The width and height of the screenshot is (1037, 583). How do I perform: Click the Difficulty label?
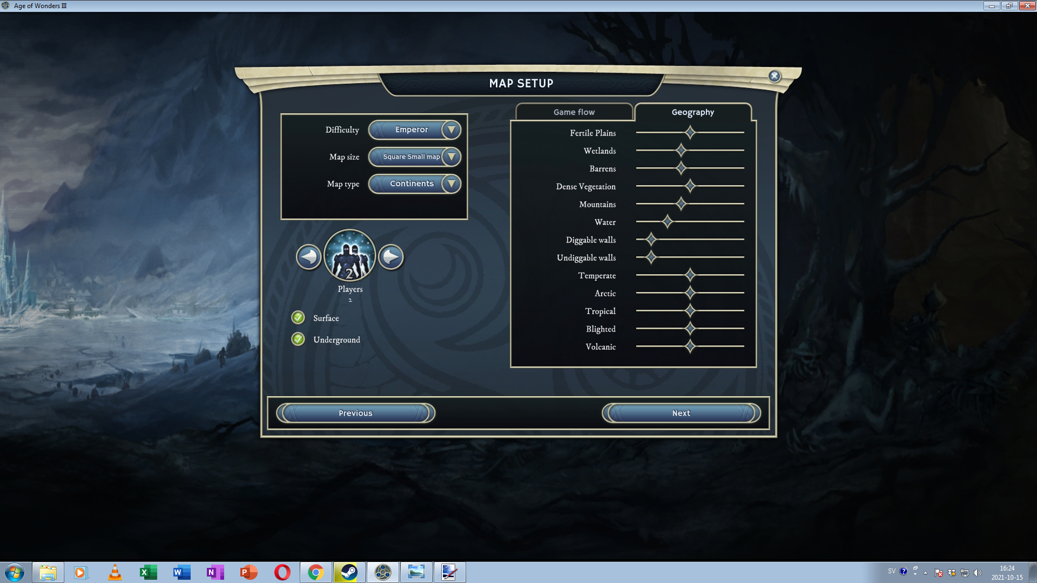coord(342,130)
